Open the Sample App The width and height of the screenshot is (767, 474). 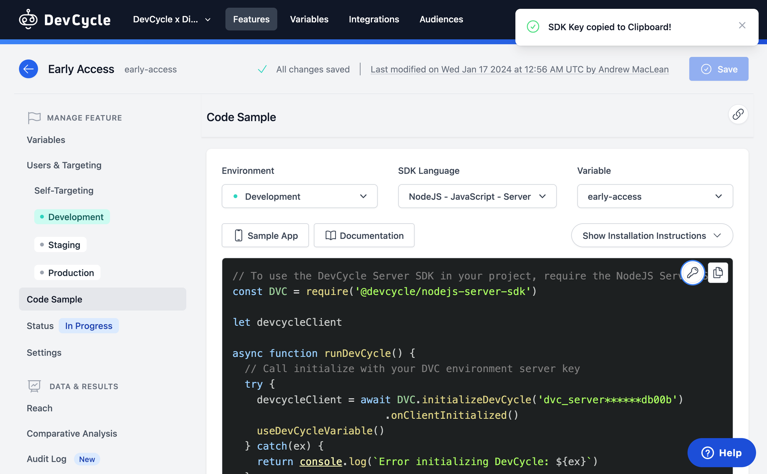[x=265, y=235]
